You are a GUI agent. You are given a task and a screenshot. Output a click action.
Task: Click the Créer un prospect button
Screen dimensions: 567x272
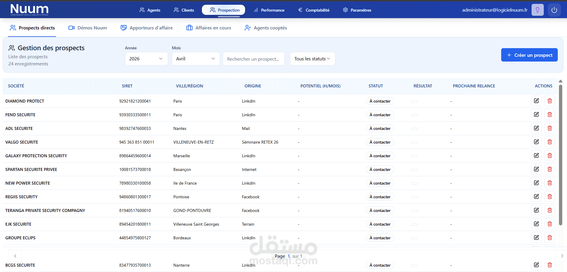click(529, 55)
